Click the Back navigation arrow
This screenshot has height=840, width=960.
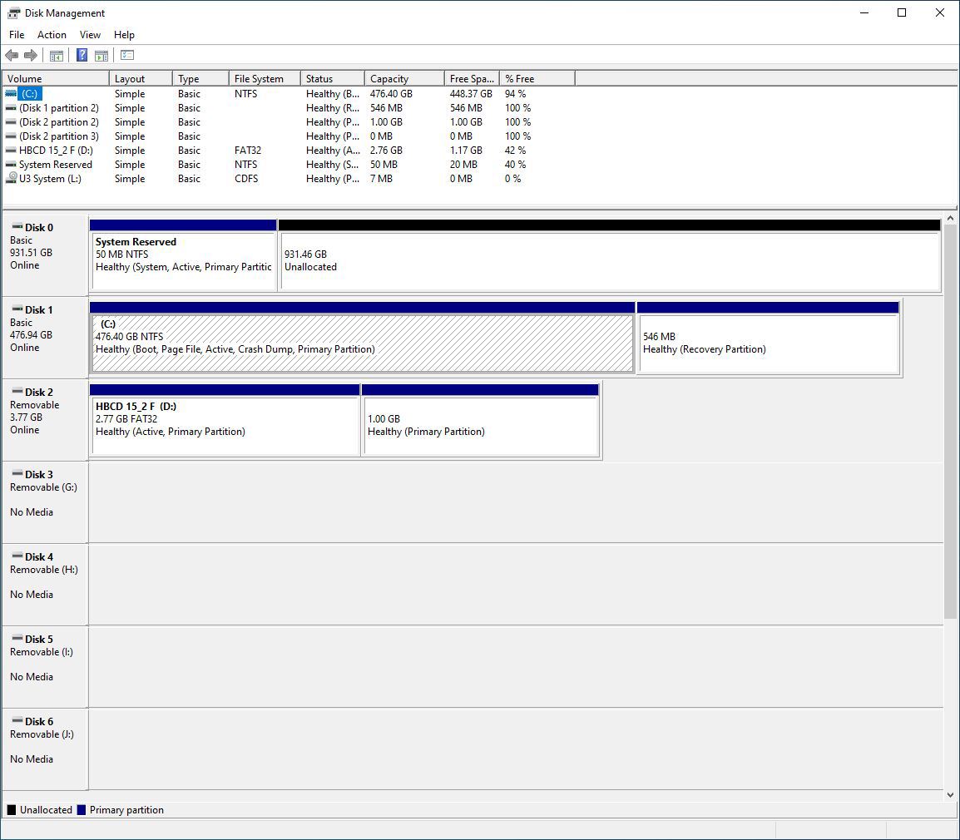coord(12,55)
